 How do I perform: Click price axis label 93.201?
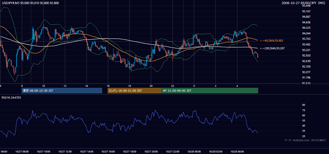click(x=306, y=50)
